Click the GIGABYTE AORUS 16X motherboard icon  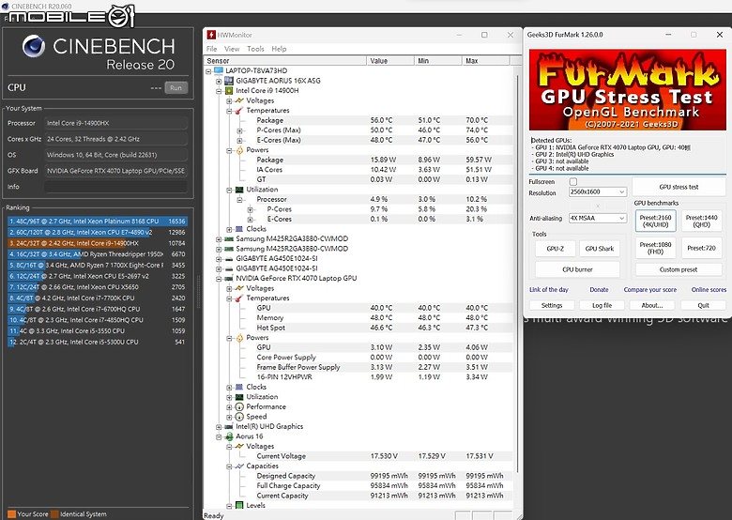(x=229, y=81)
